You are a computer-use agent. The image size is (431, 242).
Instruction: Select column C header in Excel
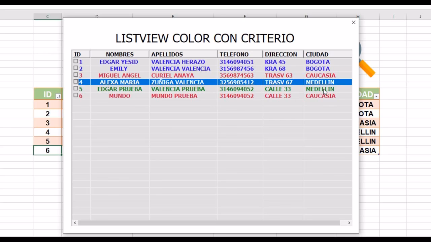coord(47,16)
